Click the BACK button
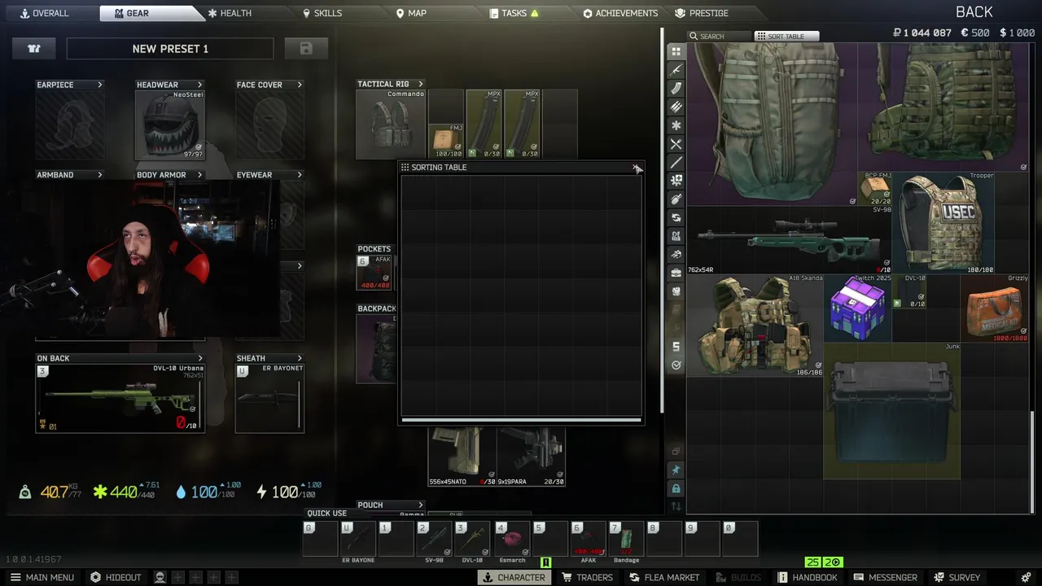Screen dimensions: 1042x586 (x=974, y=12)
